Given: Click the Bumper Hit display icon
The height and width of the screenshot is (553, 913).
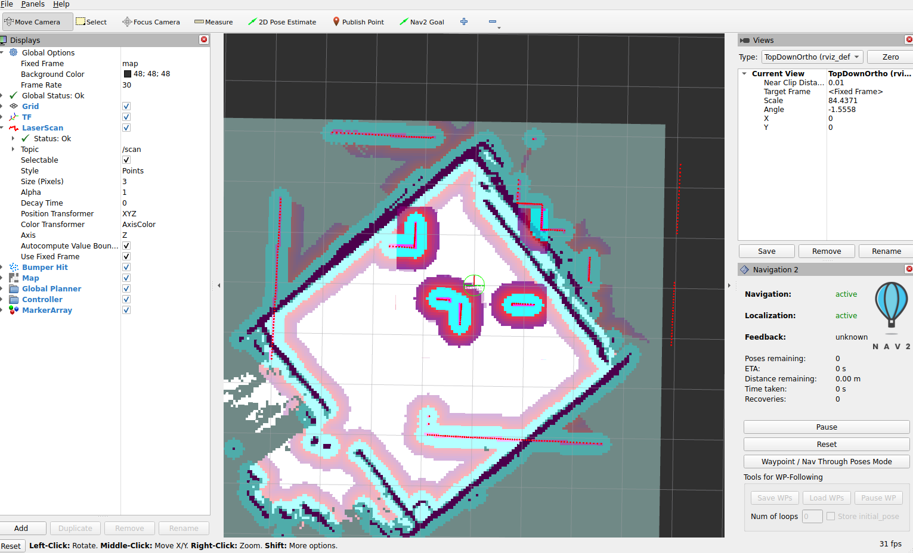Looking at the screenshot, I should tap(14, 267).
